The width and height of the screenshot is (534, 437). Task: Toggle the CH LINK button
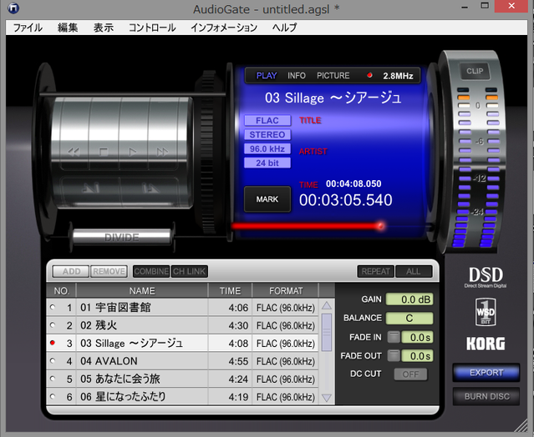tap(190, 271)
